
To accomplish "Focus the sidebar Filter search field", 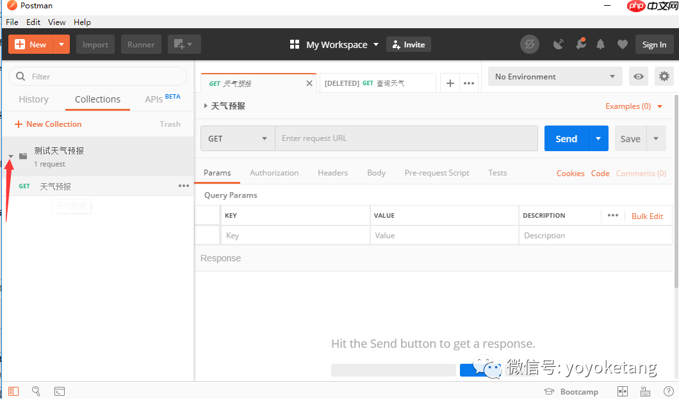I will pos(98,77).
